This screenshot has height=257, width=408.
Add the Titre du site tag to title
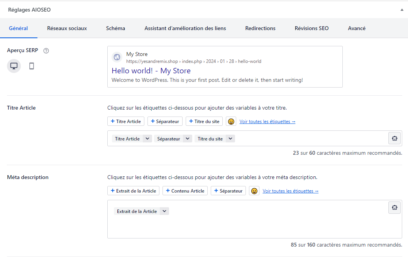[x=204, y=121]
